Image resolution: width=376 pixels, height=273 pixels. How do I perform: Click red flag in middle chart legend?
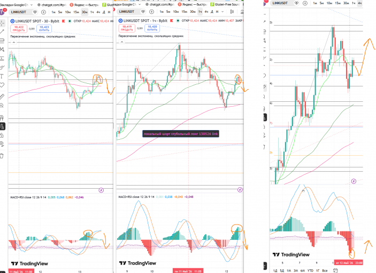coord(172,21)
